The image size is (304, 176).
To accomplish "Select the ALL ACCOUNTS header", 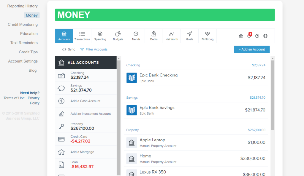I will (85, 63).
